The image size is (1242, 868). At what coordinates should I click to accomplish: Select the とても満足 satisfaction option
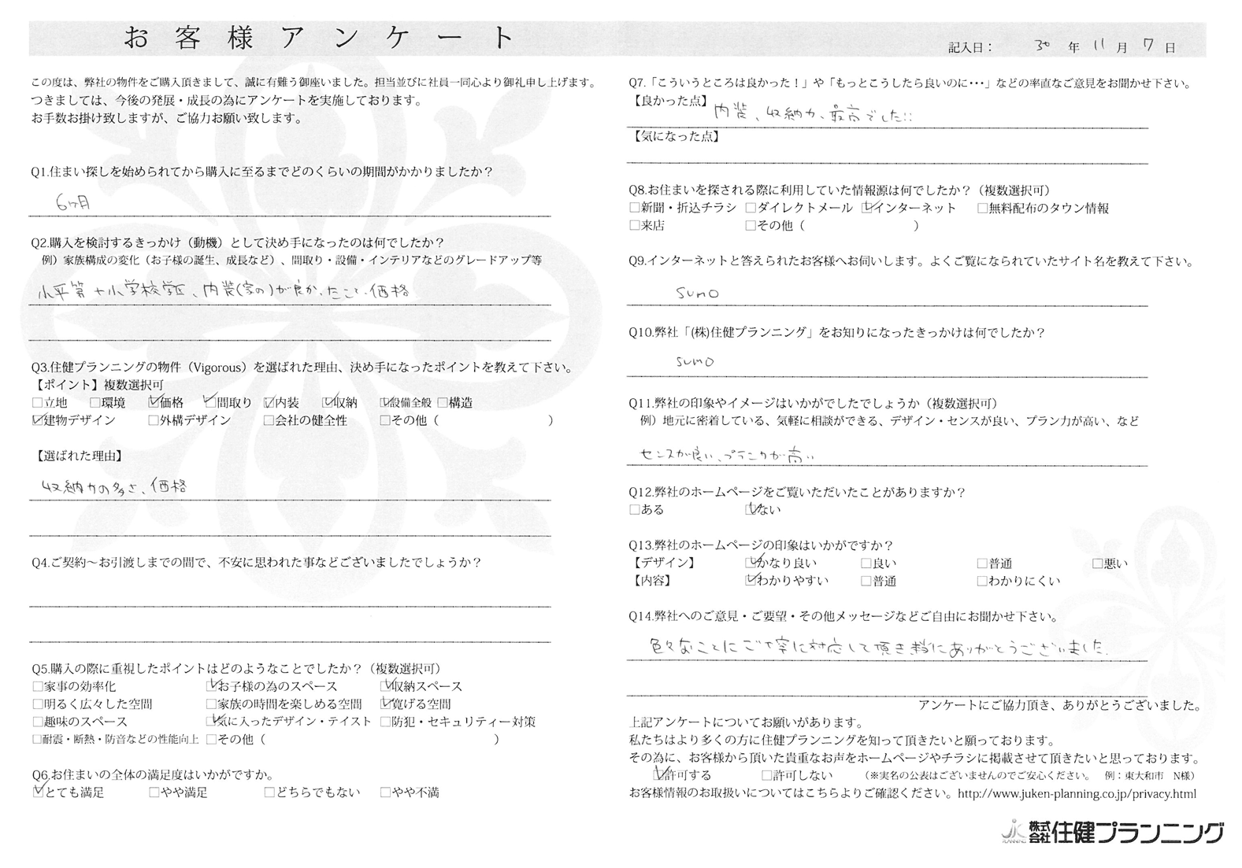click(x=37, y=793)
